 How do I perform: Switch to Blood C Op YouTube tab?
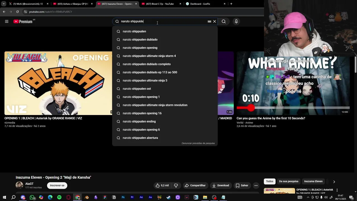click(x=161, y=4)
